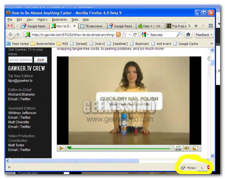Click the [toread] bookmarklet

pyautogui.click(x=79, y=44)
